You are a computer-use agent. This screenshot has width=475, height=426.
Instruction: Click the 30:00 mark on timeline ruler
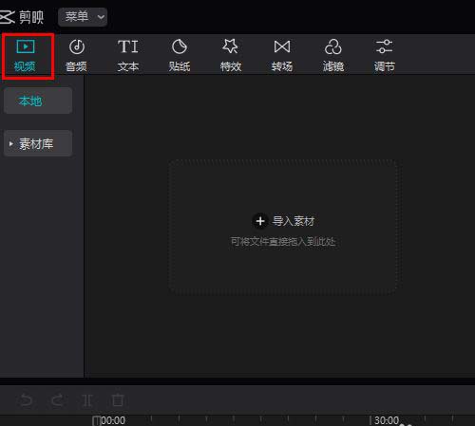click(386, 420)
